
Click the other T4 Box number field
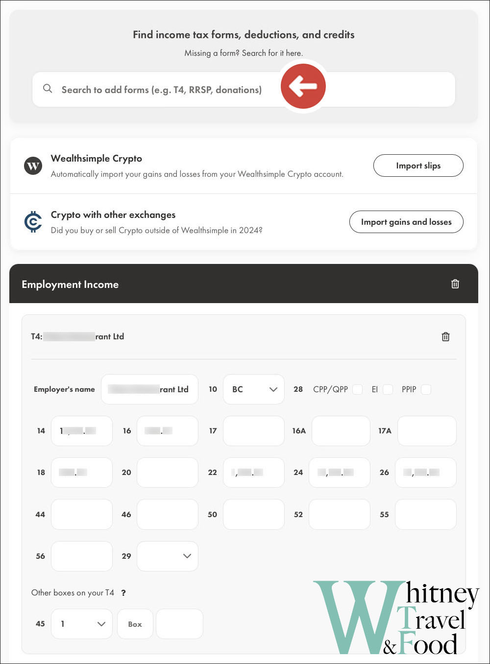click(x=135, y=624)
